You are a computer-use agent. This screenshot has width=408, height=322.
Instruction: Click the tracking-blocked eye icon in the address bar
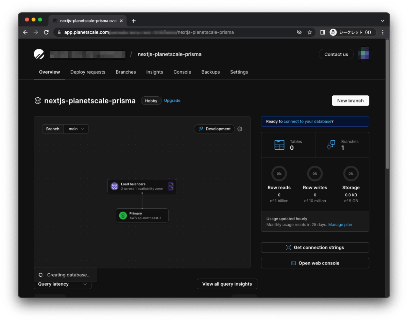(x=299, y=32)
